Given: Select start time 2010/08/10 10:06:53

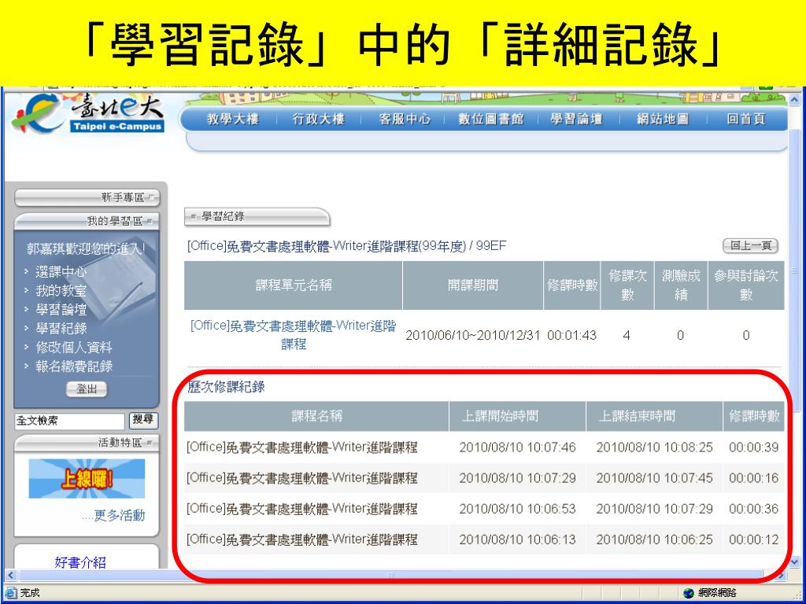Looking at the screenshot, I should coord(517,509).
